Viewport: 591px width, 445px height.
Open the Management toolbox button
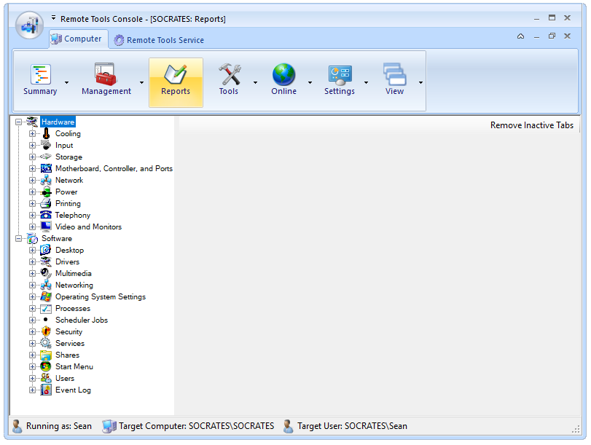tap(106, 80)
